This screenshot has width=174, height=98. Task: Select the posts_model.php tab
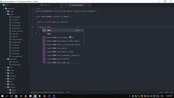coord(76,5)
